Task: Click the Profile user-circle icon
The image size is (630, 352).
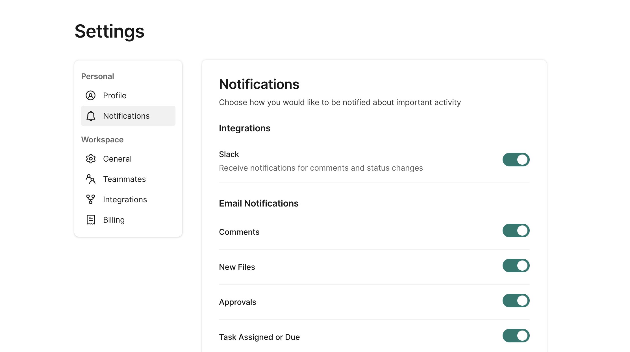Action: 90,95
